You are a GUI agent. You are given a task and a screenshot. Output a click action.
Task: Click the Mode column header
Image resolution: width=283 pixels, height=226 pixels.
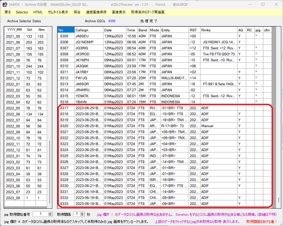154,30
